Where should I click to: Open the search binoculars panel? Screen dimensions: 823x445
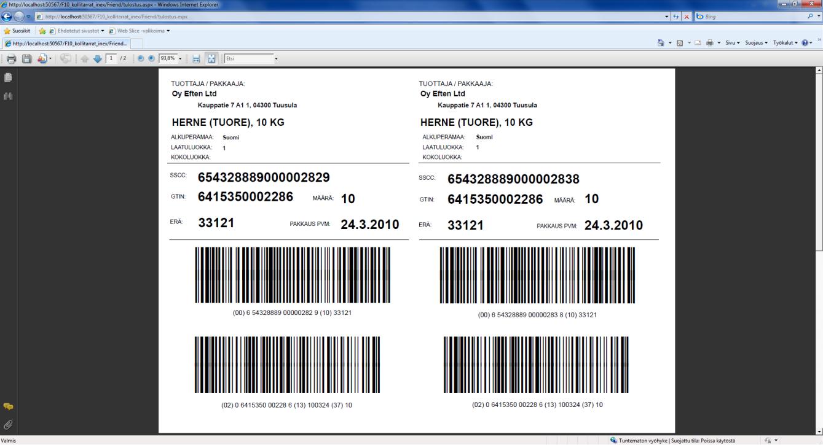(x=8, y=96)
